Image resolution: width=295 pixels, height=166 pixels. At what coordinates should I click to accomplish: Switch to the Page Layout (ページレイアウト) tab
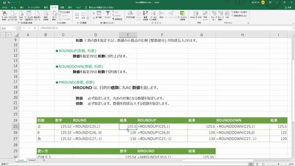coord(34,7)
